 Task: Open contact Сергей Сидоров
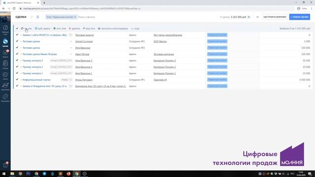tap(84, 41)
